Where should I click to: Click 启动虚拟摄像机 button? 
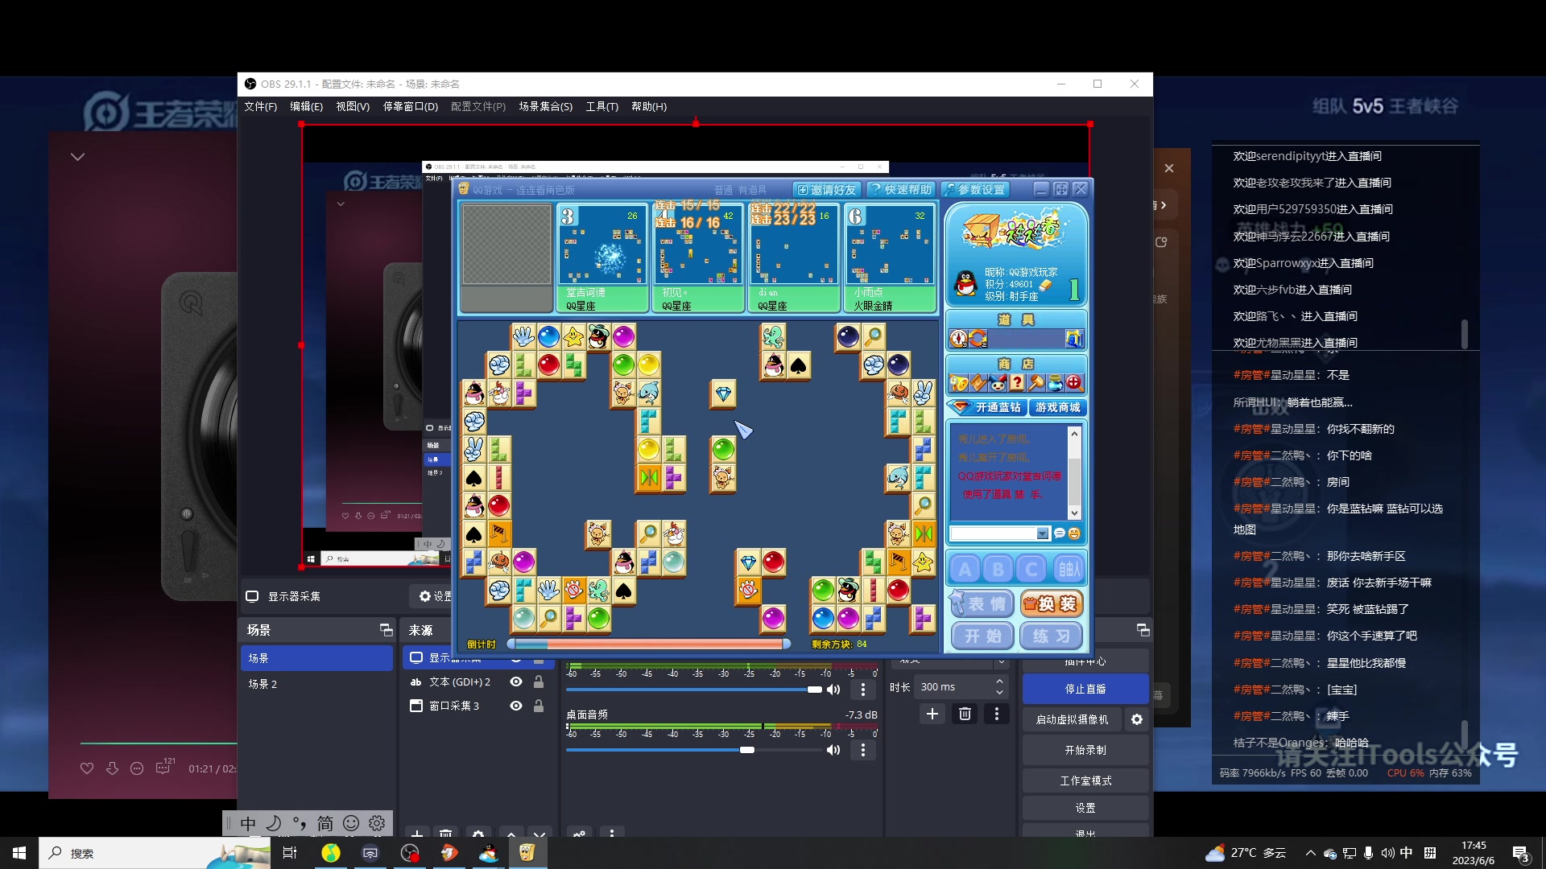1072,719
